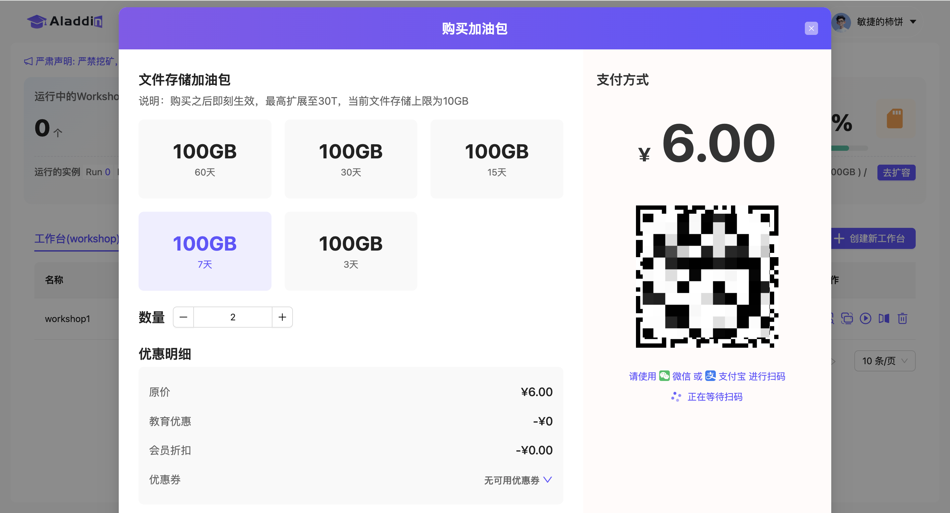Click the play icon in workshop1 row
Image resolution: width=950 pixels, height=513 pixels.
pos(865,318)
